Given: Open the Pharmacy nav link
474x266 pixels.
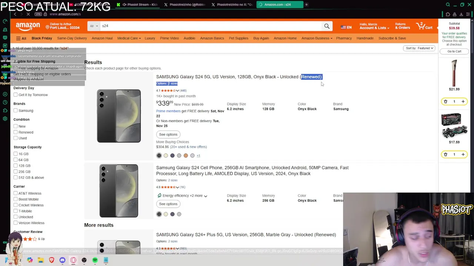Looking at the screenshot, I should coord(344,38).
